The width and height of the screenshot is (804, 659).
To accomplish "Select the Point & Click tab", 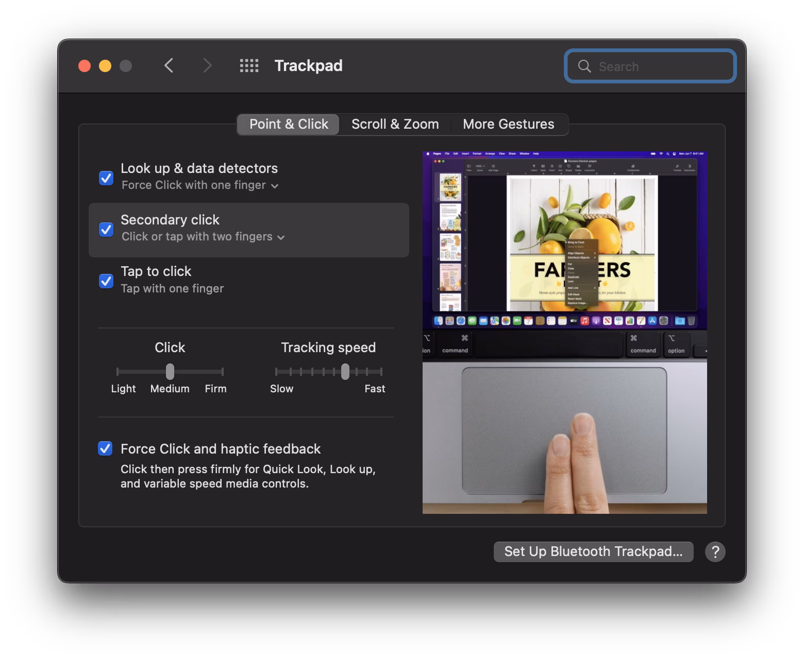I will click(289, 125).
